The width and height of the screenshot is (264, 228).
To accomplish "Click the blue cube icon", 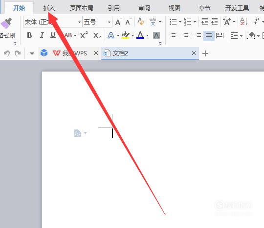I will (x=44, y=53).
